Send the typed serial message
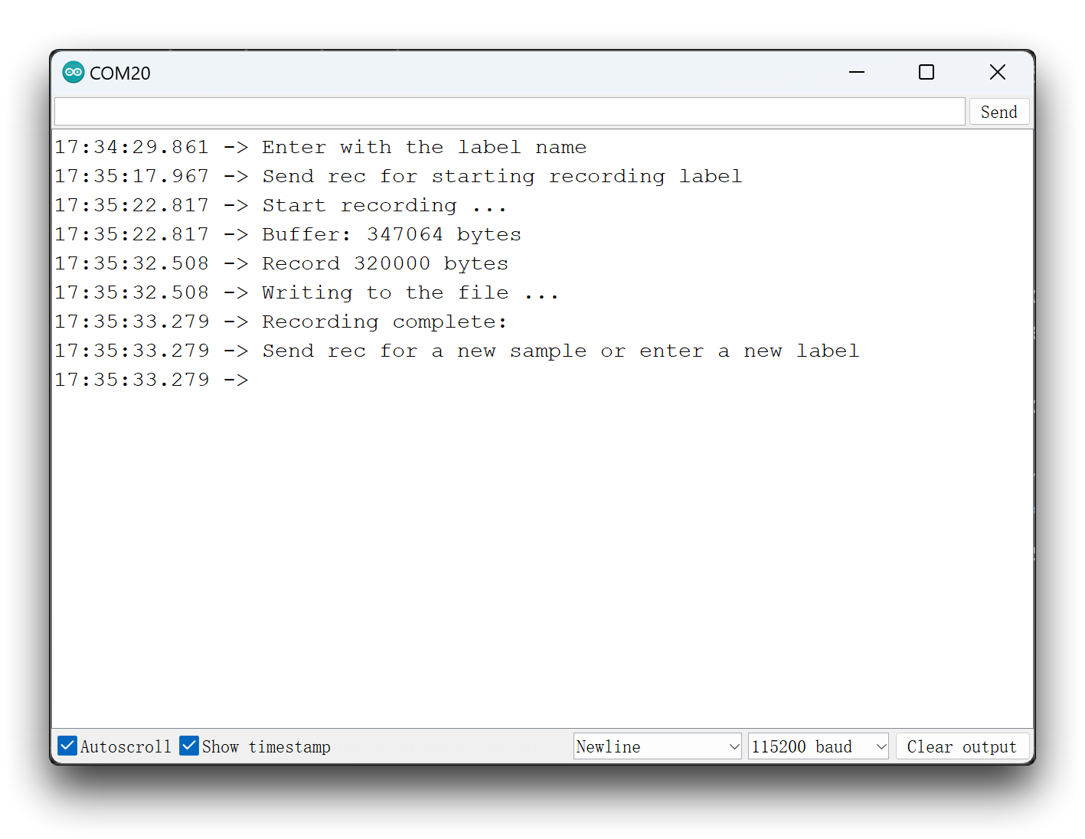The width and height of the screenshot is (1085, 839). pos(999,112)
